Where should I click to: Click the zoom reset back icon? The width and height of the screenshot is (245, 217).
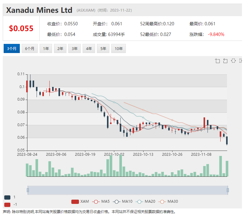(225, 61)
